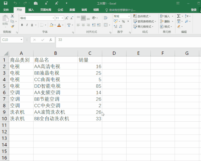Click the 登录 sign-in link
This screenshot has width=201, height=161.
click(x=194, y=10)
